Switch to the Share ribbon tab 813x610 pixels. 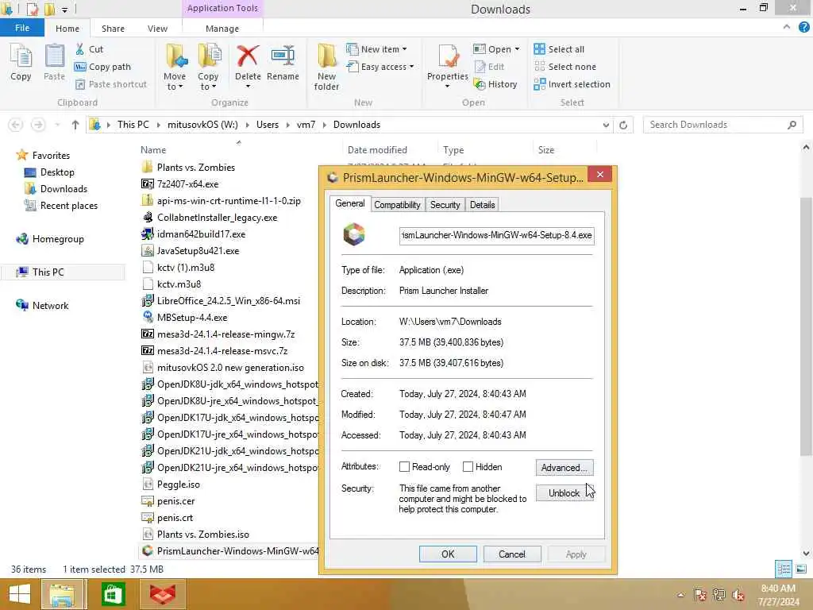[113, 29]
